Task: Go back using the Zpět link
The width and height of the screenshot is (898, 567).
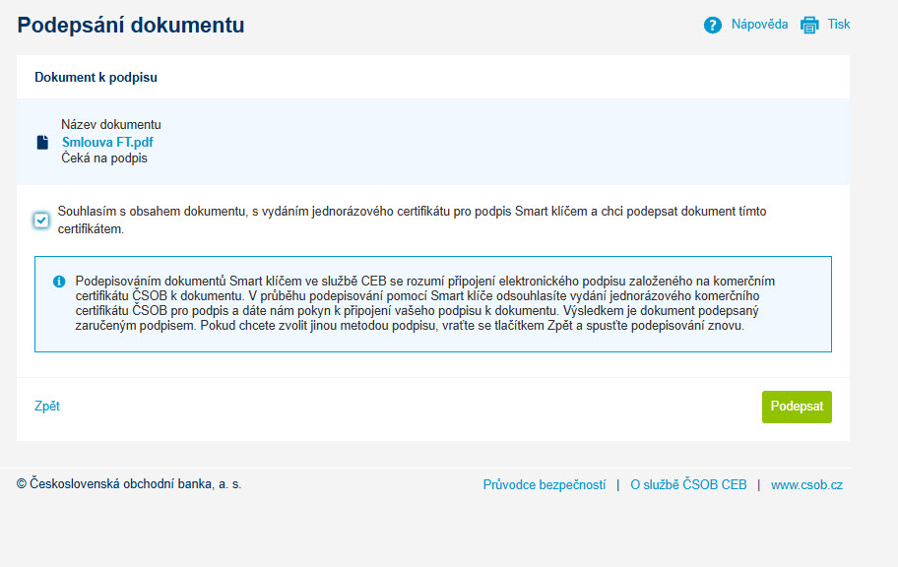Action: click(x=47, y=407)
